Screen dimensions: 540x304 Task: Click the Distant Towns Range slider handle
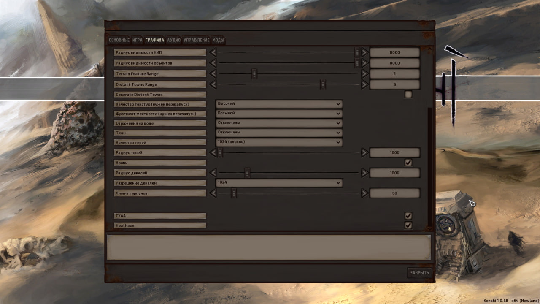click(323, 84)
